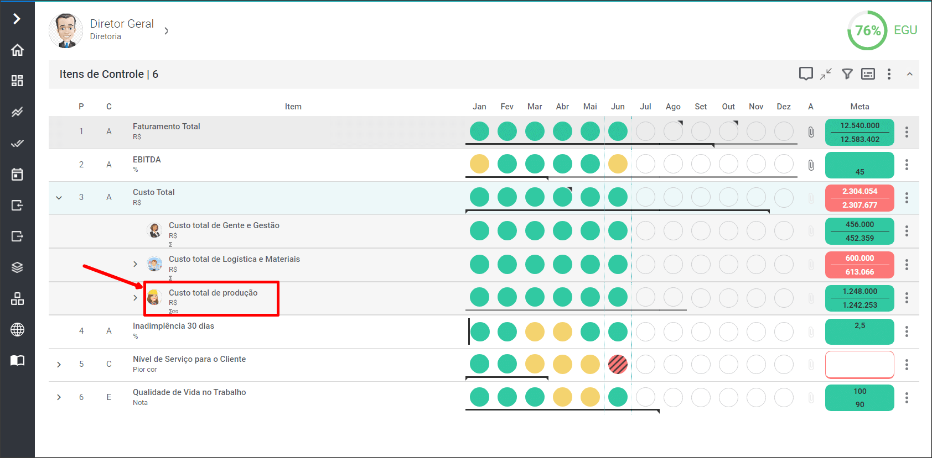Expand Nível de Serviço para o Cliente
The width and height of the screenshot is (932, 458).
[59, 365]
